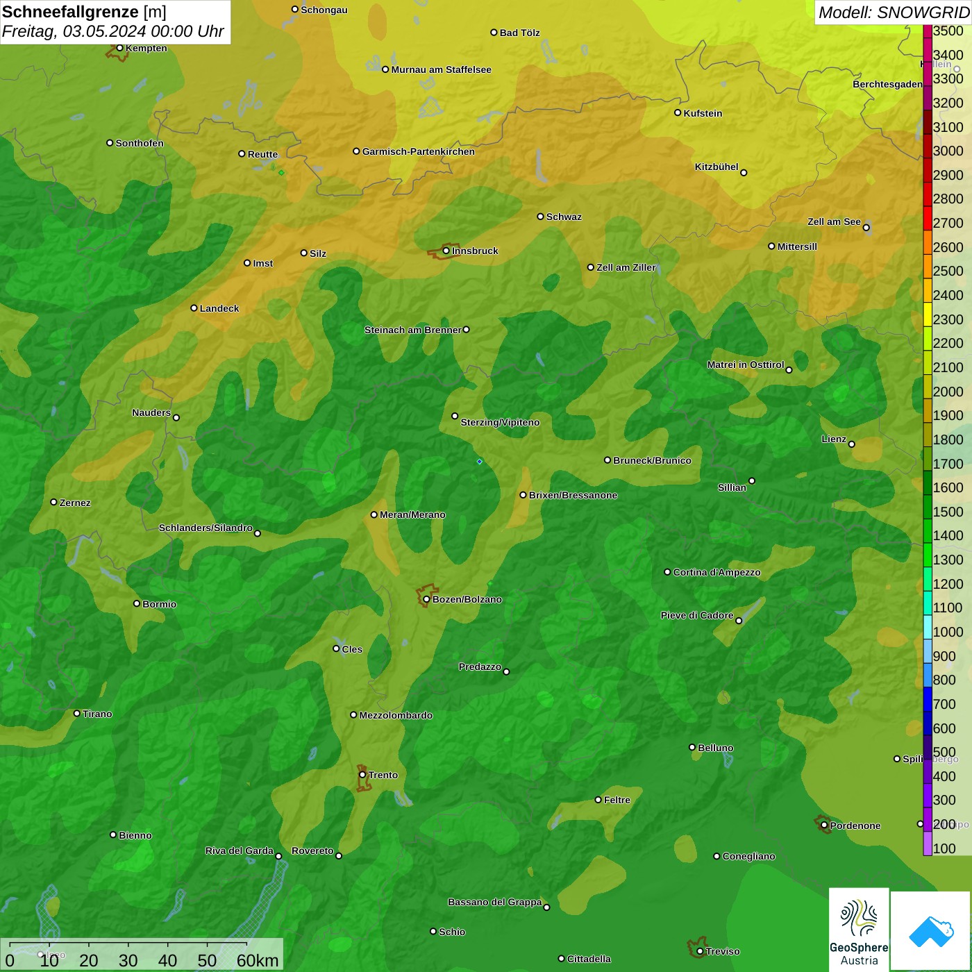Click the blue avalanche service logo
Screen dimensions: 972x972
pos(931,930)
